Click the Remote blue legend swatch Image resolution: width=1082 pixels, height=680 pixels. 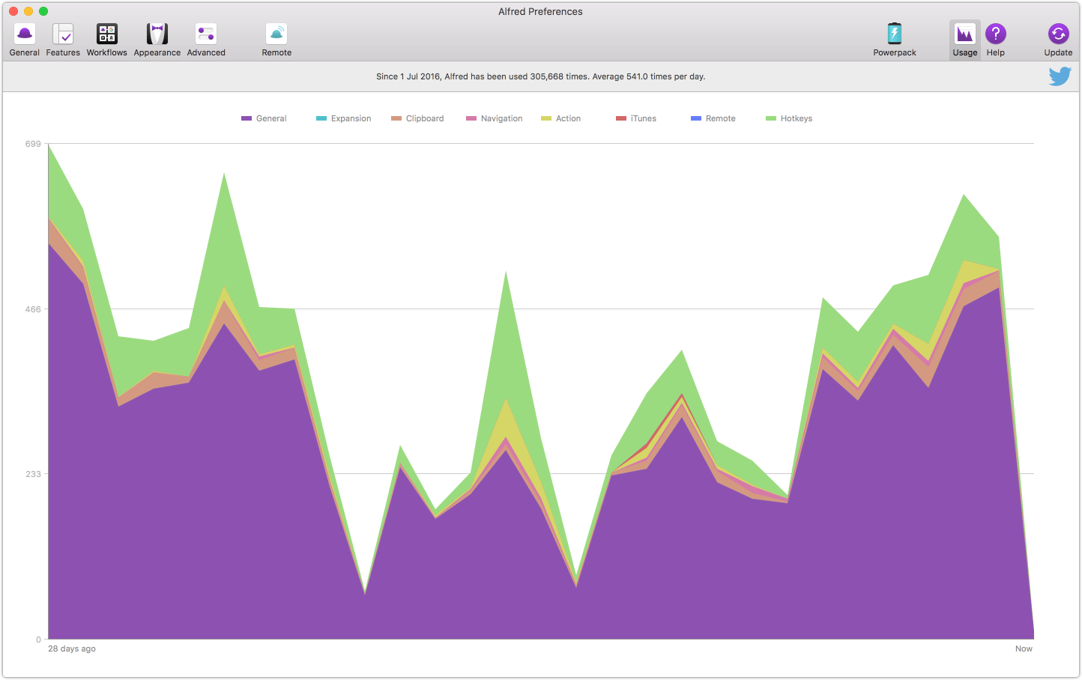(x=696, y=118)
